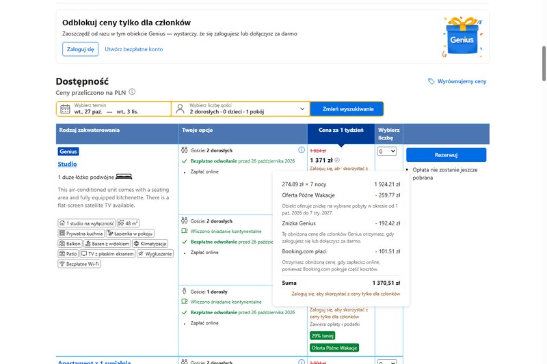Click the Rodzaj zakwaterowania column header
The height and width of the screenshot is (364, 547).
pyautogui.click(x=117, y=134)
